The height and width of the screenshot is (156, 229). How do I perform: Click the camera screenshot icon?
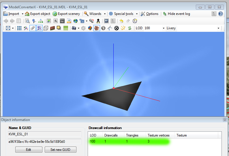pyautogui.click(x=74, y=28)
